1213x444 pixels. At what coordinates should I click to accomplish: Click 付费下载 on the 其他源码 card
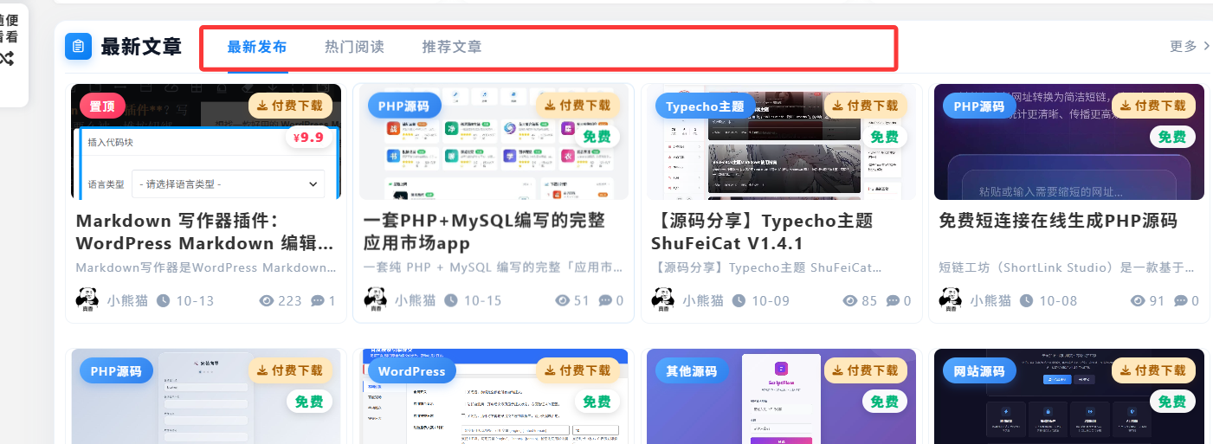point(864,370)
